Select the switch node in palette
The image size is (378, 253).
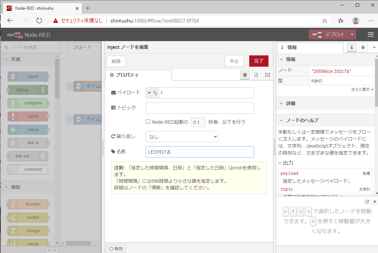click(28, 217)
